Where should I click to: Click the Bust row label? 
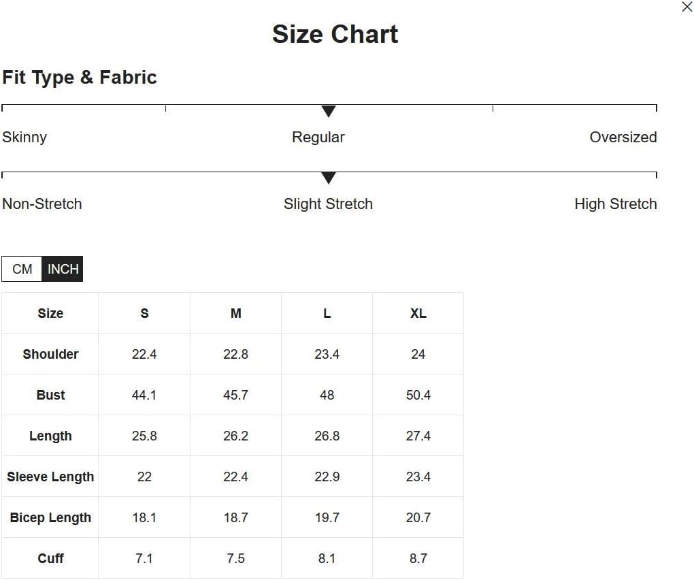coord(50,395)
